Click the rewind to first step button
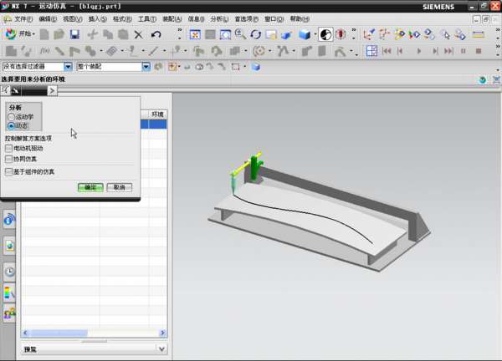Image resolution: width=502 pixels, height=361 pixels. point(387,51)
